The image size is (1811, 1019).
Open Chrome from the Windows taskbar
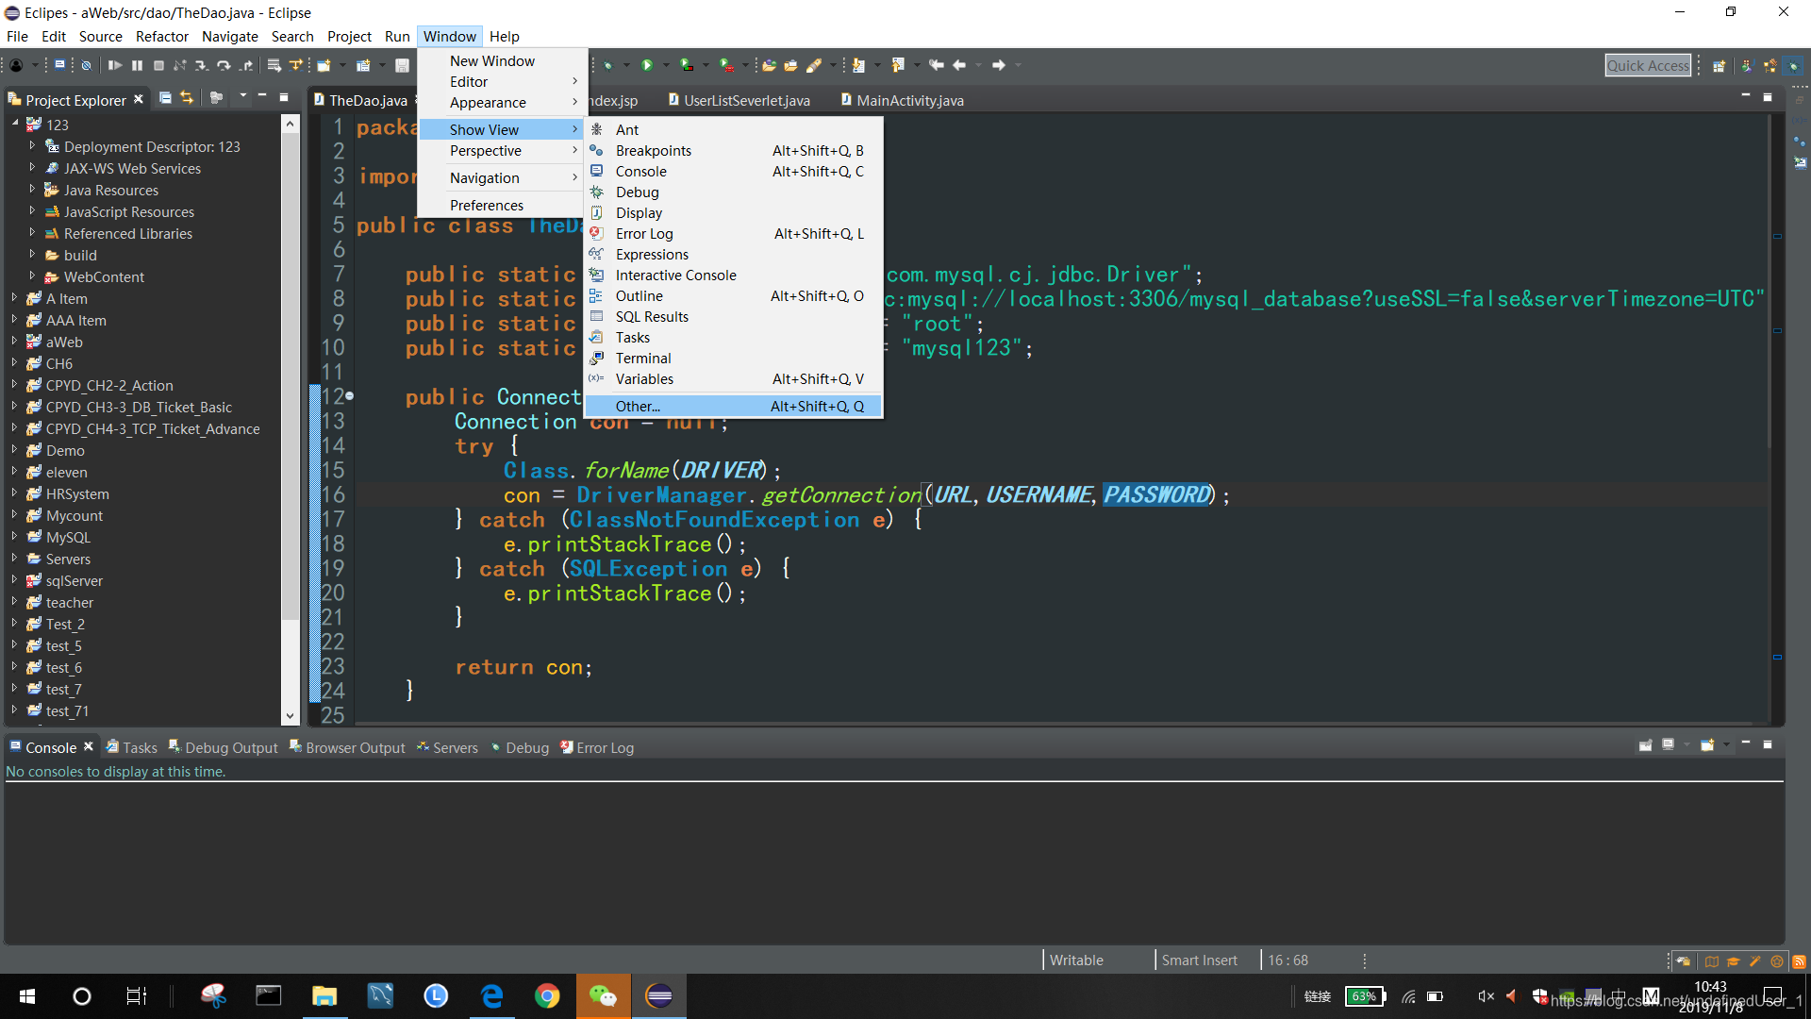tap(547, 996)
